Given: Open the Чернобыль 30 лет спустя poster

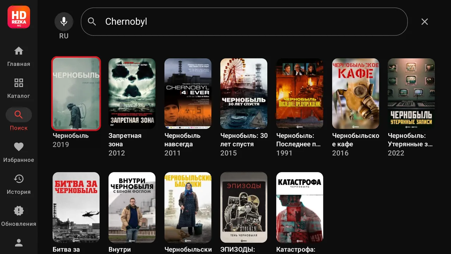Looking at the screenshot, I should click(244, 93).
